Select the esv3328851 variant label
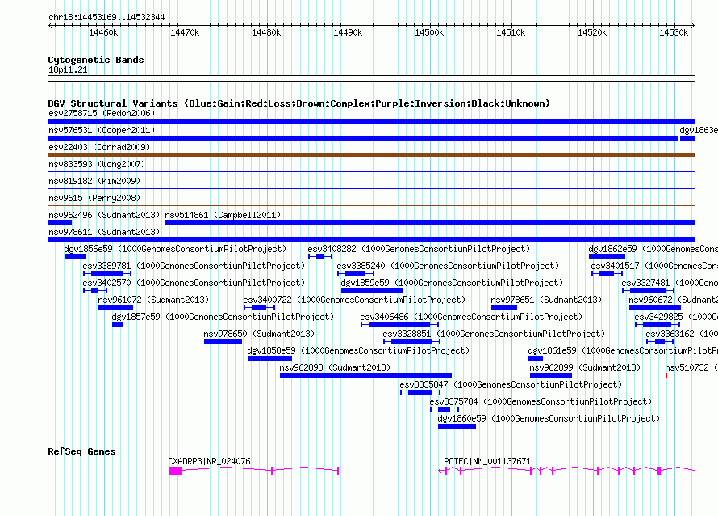 pos(494,334)
